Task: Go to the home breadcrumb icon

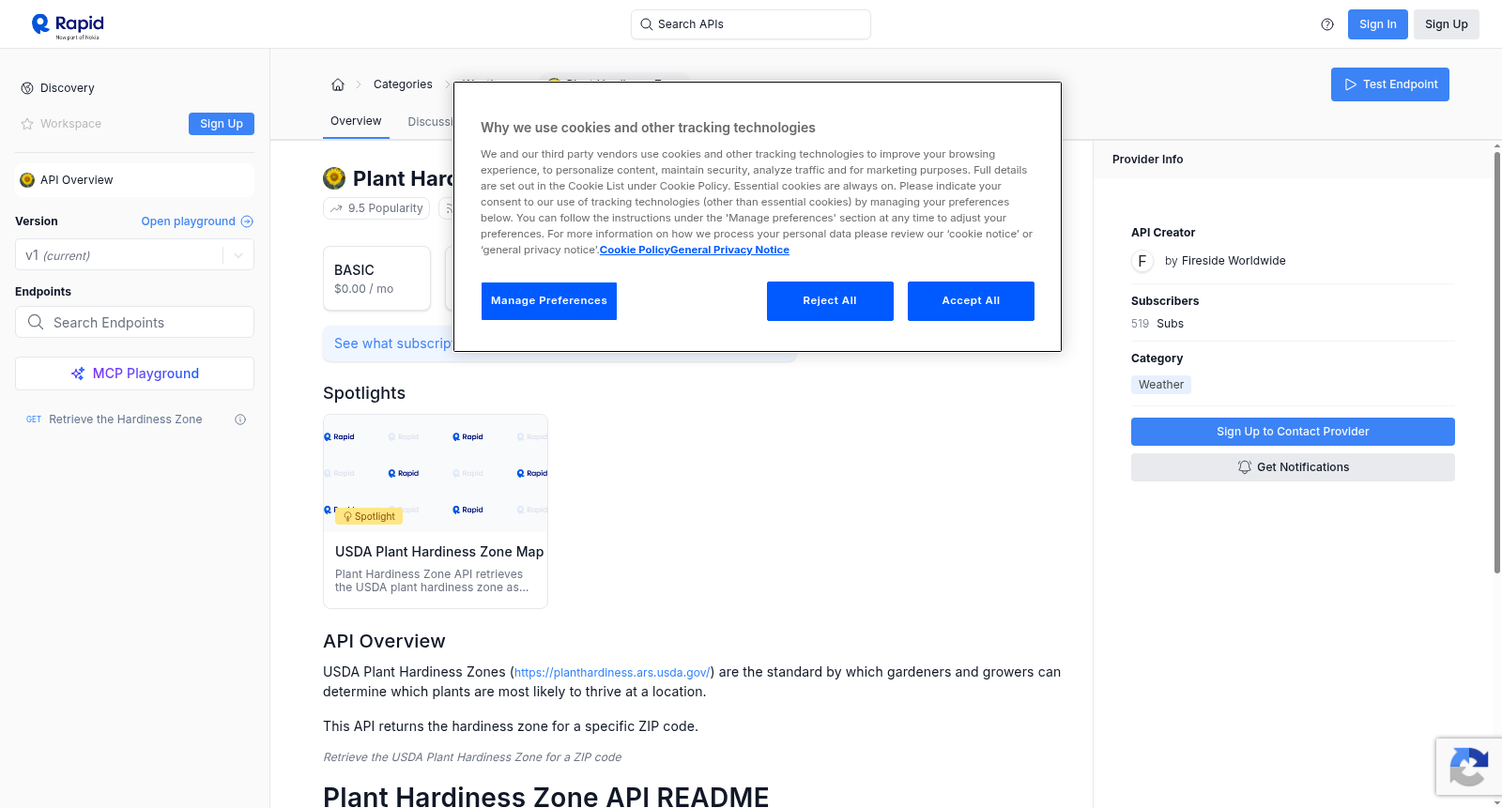Action: 338,84
